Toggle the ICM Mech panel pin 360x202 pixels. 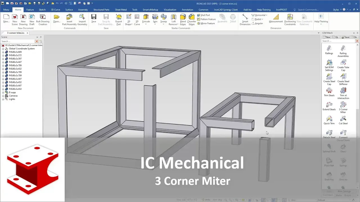coord(357,33)
